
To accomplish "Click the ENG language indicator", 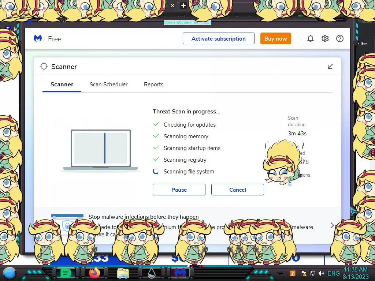I will pos(333,273).
